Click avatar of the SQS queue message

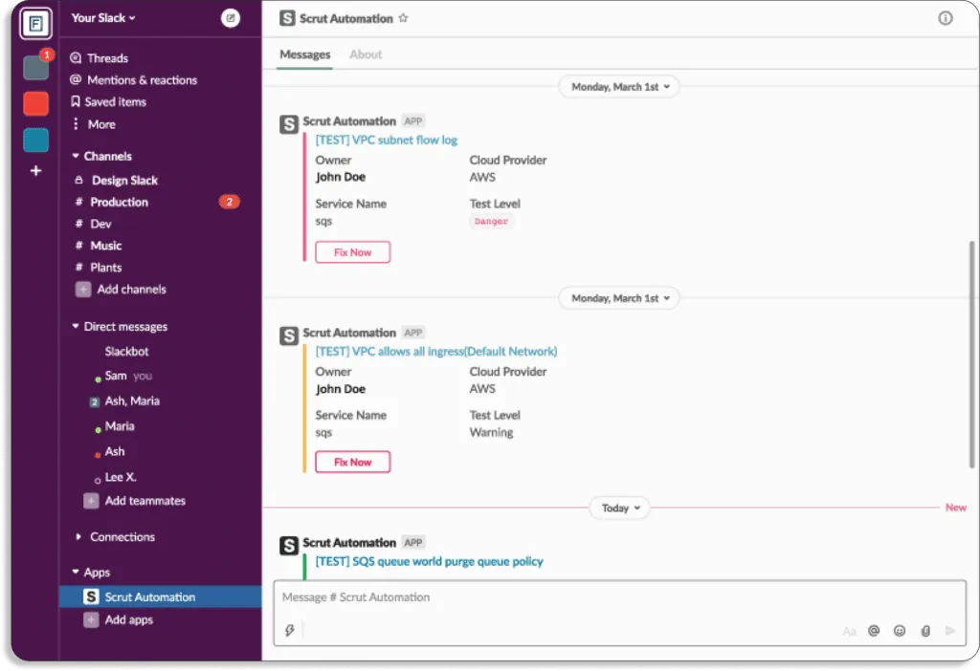pyautogui.click(x=288, y=546)
